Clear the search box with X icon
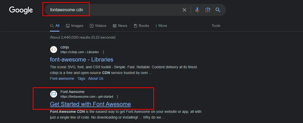The width and height of the screenshot is (303, 123). pyautogui.click(x=184, y=10)
